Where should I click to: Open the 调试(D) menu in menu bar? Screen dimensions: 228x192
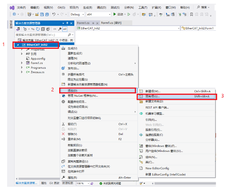click(101, 7)
